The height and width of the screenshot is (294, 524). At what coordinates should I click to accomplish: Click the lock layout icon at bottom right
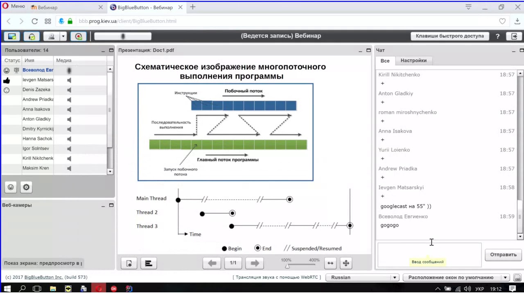coord(517,277)
